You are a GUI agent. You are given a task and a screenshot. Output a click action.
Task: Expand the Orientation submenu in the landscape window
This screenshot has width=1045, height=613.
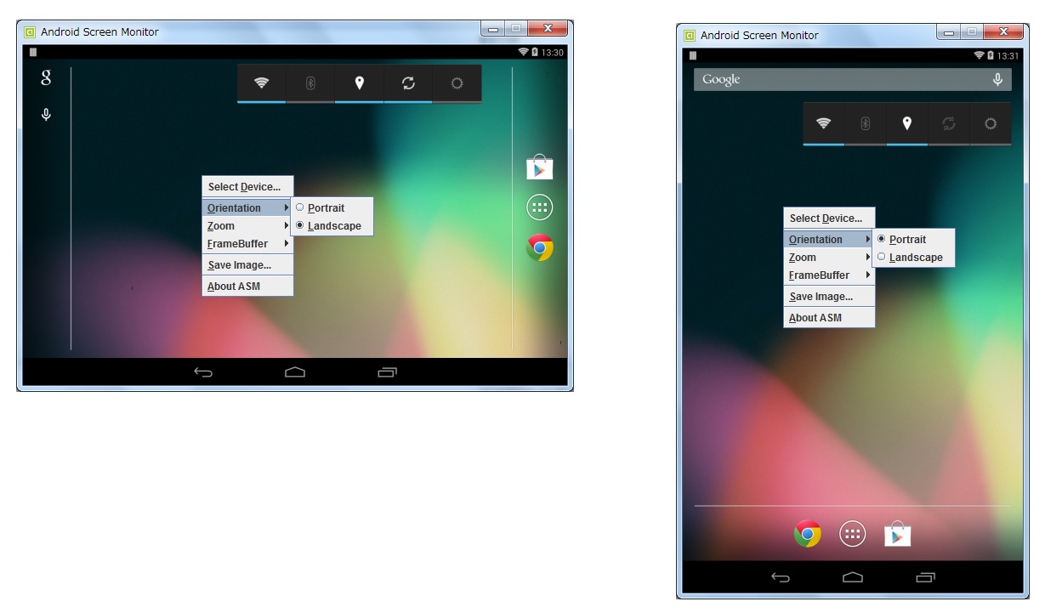247,208
